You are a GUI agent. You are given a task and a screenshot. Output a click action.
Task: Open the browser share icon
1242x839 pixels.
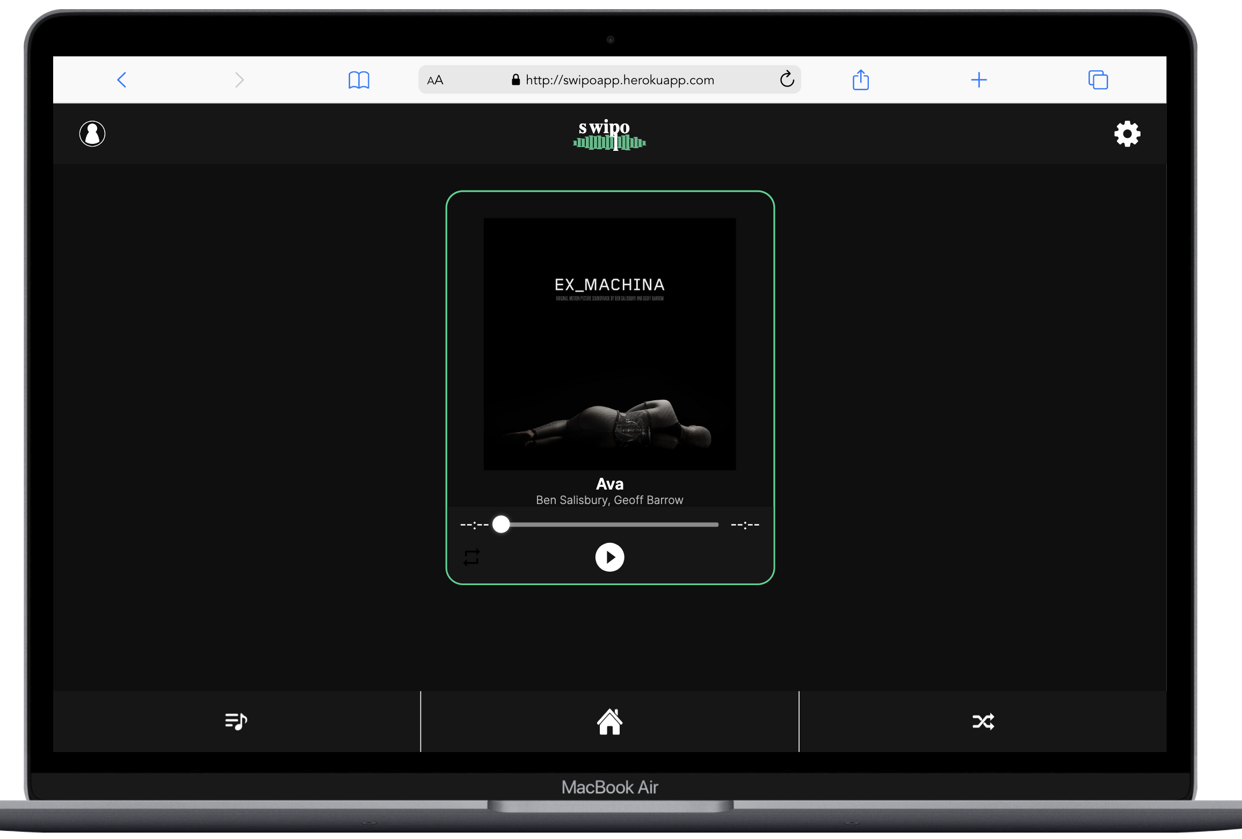tap(861, 80)
